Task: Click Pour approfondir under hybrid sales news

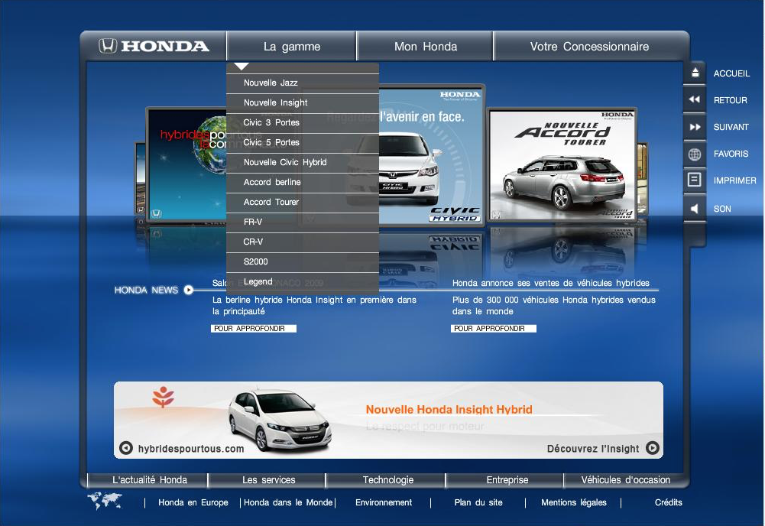Action: click(493, 329)
